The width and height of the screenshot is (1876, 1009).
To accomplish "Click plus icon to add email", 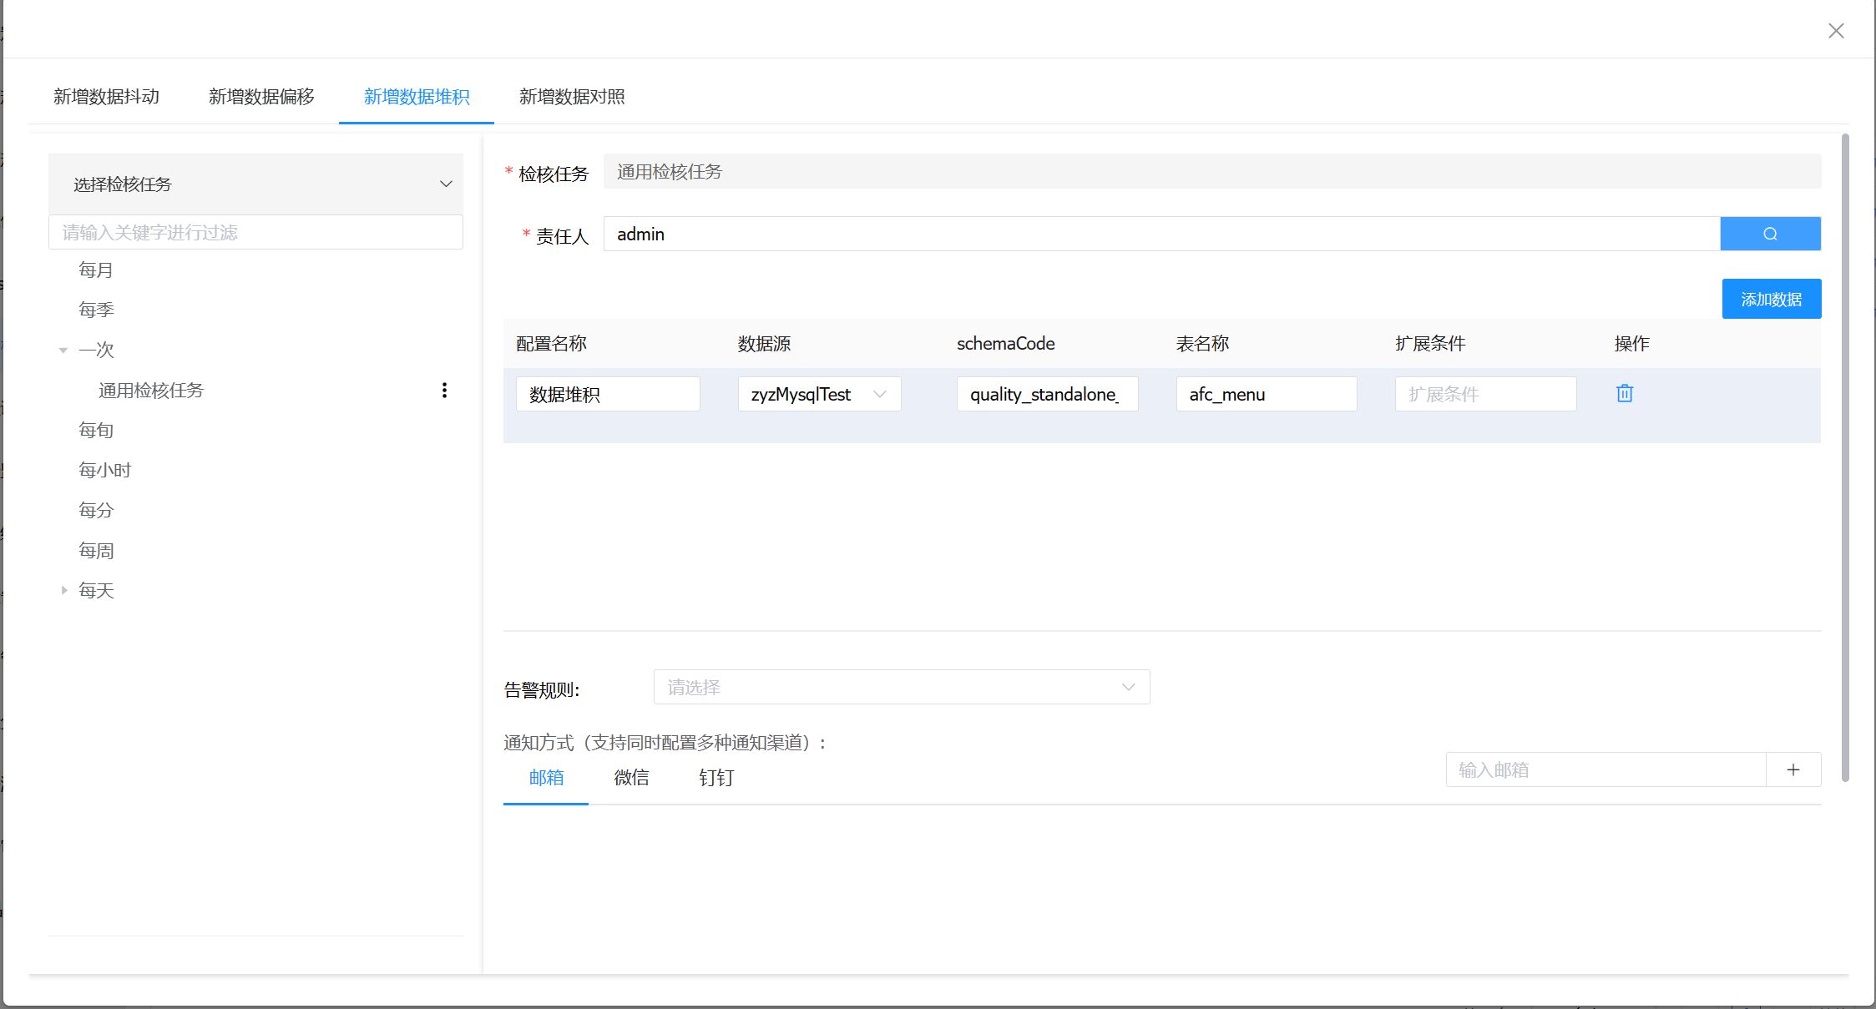I will point(1793,769).
